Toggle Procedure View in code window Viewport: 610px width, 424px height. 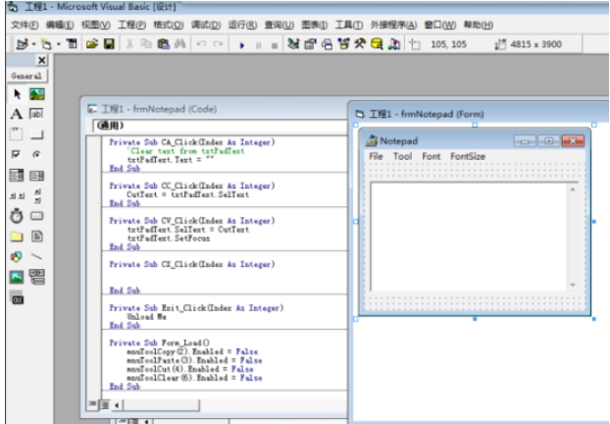pos(92,404)
